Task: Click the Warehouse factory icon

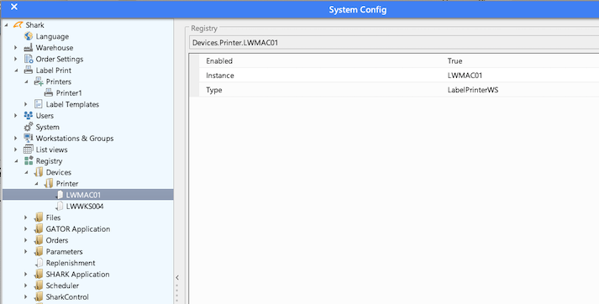Action: tap(29, 48)
